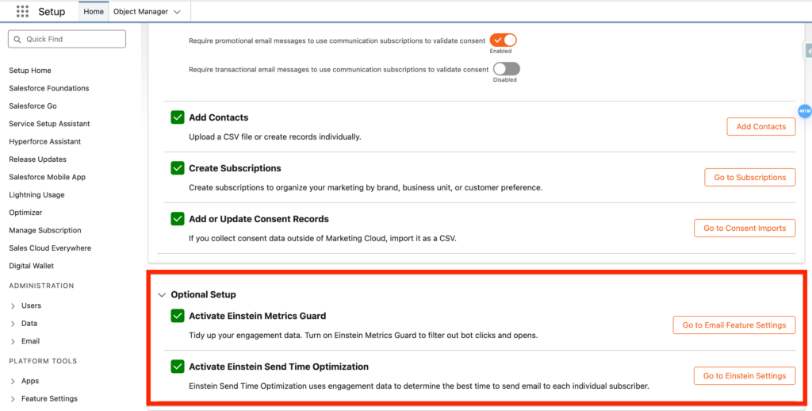
Task: Click the green check beside Add Contacts
Action: point(178,117)
